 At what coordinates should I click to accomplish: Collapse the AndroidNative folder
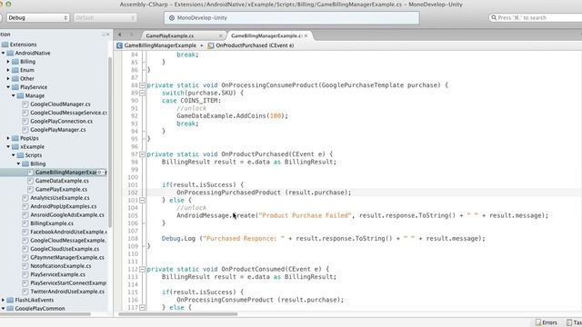(x=4, y=53)
